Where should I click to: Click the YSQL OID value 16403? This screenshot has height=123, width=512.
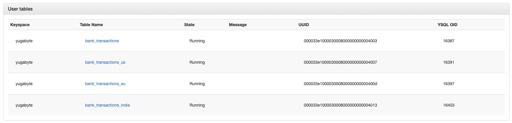pos(448,105)
